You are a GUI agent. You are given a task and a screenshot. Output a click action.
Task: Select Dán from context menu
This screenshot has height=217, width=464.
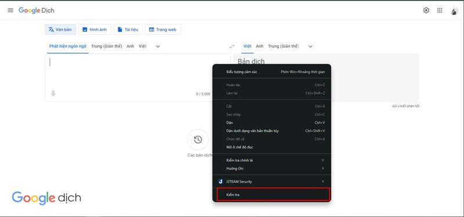pos(271,122)
